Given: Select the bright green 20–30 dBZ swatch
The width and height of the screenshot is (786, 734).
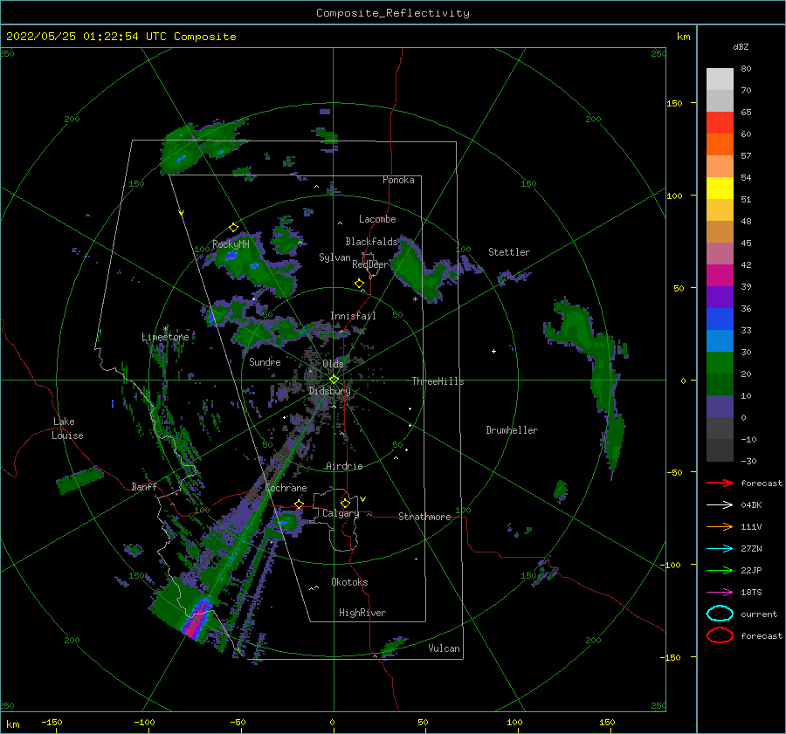Looking at the screenshot, I should 720,363.
